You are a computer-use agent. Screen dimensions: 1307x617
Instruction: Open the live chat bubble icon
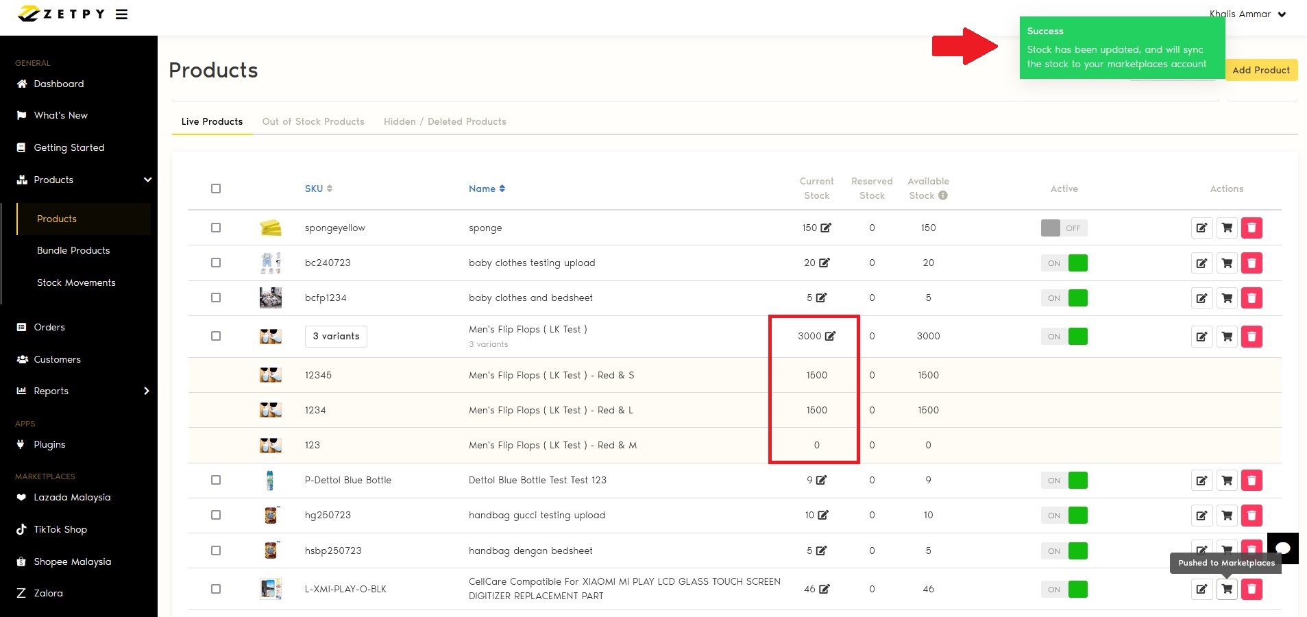1282,548
